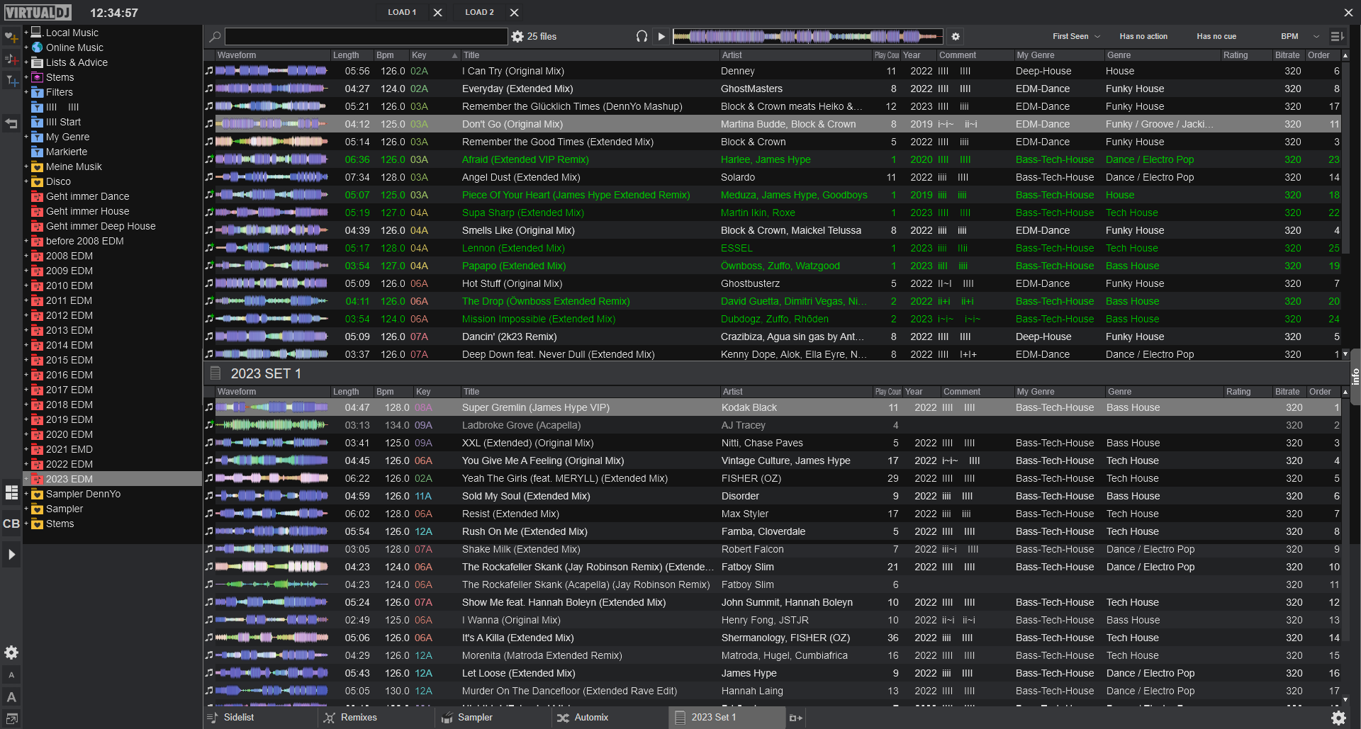Screen dimensions: 1361x729
Task: Play the prelisten preview
Action: click(661, 36)
